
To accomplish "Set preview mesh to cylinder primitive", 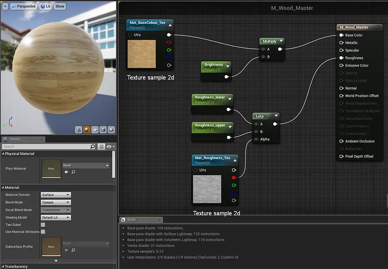I will pos(78,130).
